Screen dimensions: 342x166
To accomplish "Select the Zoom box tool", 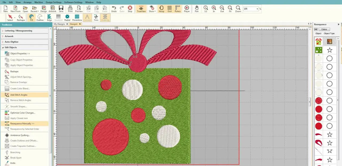I will point(238,9).
